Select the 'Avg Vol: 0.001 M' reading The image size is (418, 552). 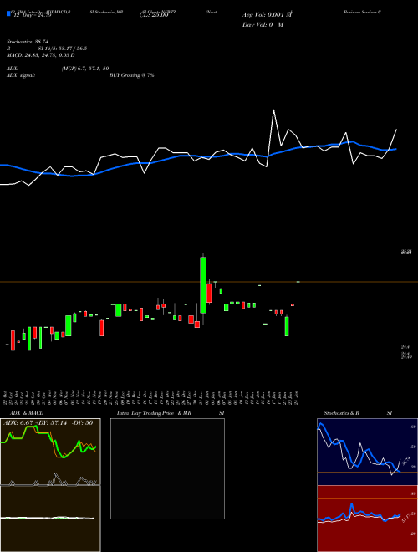tap(267, 15)
